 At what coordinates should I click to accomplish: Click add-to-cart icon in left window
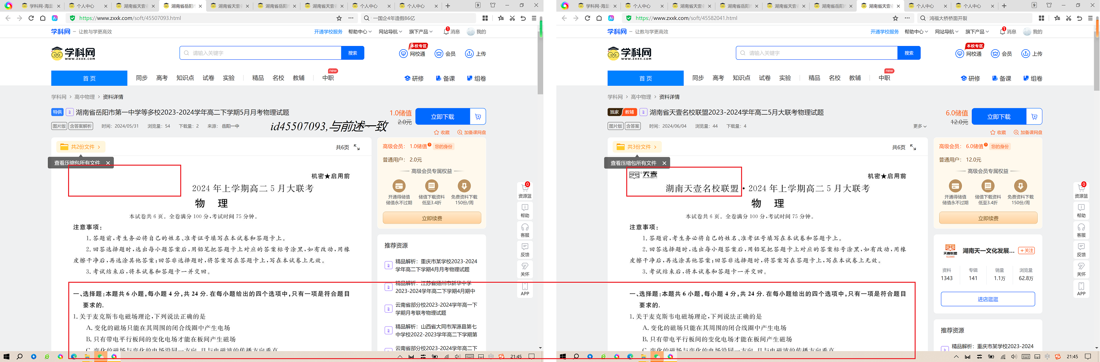[478, 117]
